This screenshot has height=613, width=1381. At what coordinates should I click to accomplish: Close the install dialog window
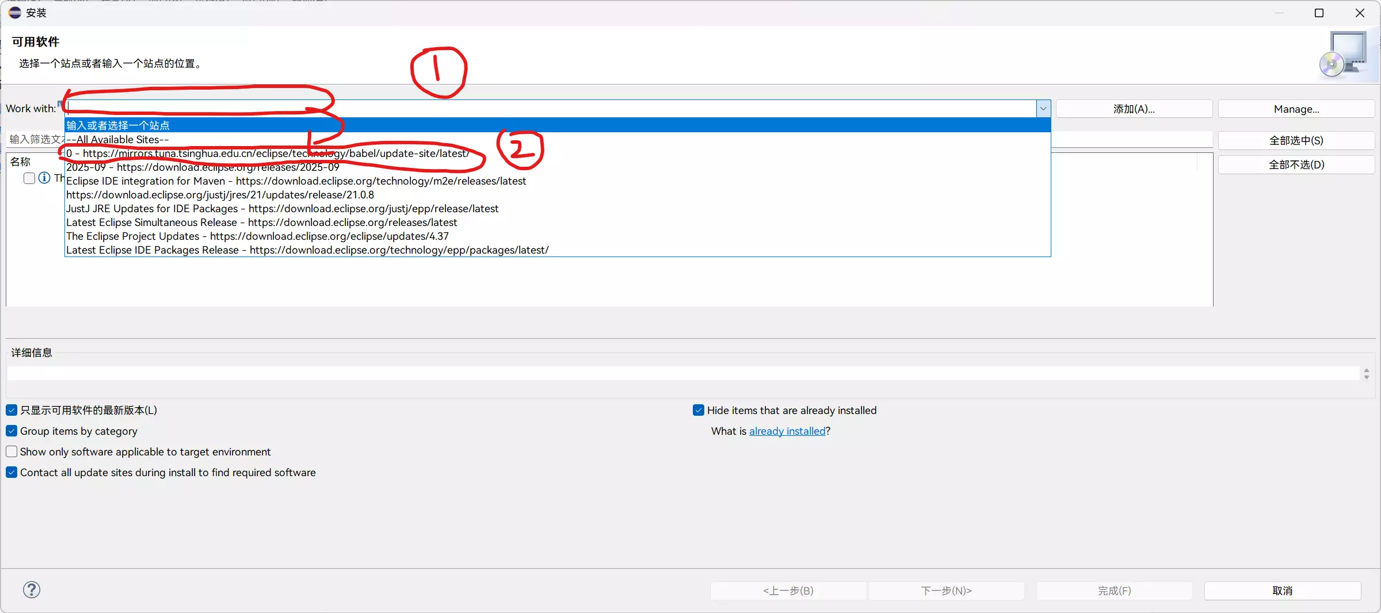pyautogui.click(x=1360, y=13)
